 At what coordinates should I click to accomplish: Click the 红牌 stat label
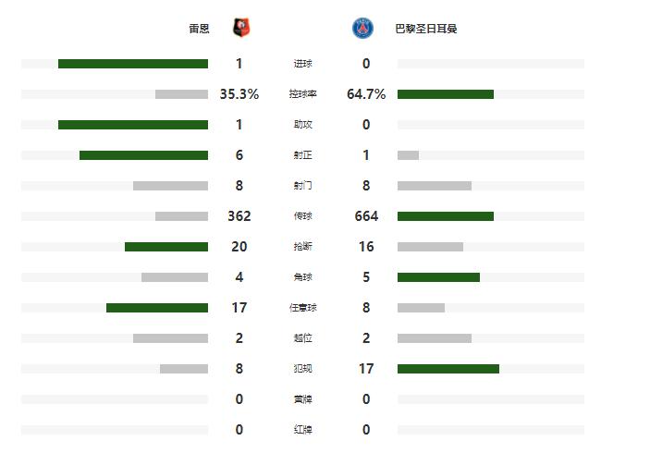pos(302,430)
